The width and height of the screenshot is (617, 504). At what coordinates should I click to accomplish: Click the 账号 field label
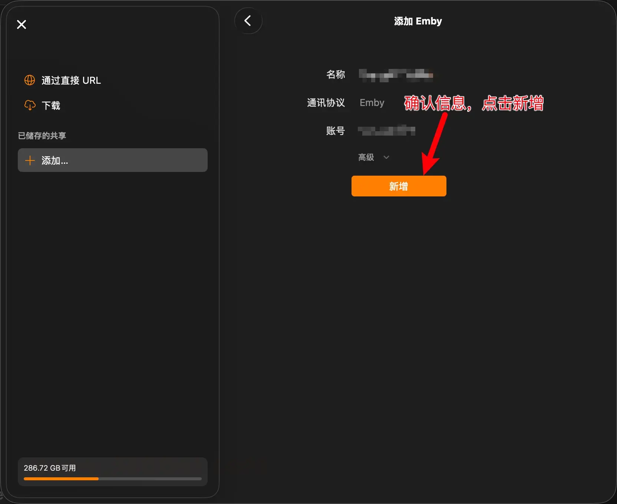(x=336, y=131)
